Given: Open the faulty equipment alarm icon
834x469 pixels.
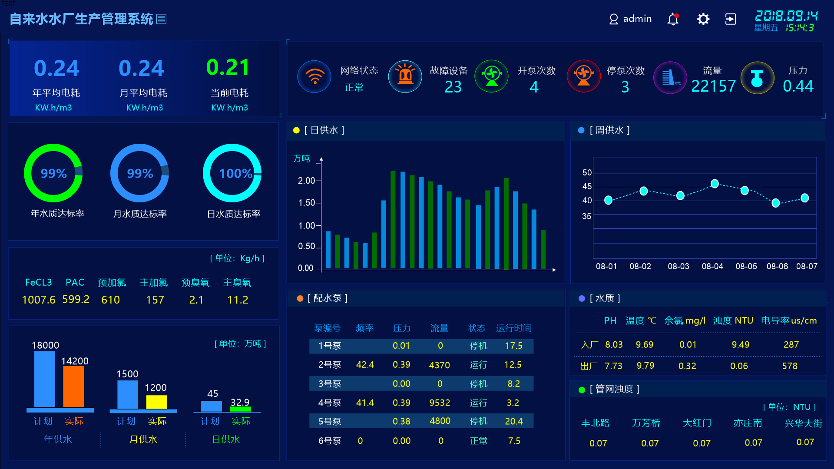Looking at the screenshot, I should tap(405, 77).
